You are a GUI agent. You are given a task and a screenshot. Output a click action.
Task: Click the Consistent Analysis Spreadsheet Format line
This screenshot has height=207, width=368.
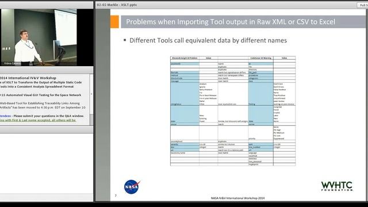(37, 87)
